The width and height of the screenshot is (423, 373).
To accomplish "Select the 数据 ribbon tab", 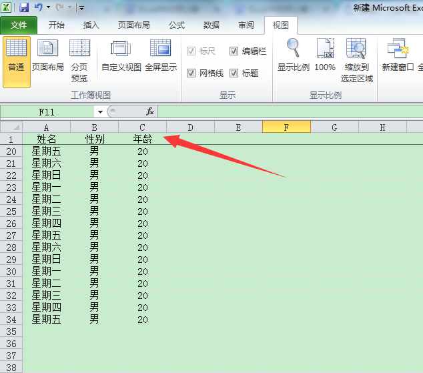I will [x=211, y=25].
